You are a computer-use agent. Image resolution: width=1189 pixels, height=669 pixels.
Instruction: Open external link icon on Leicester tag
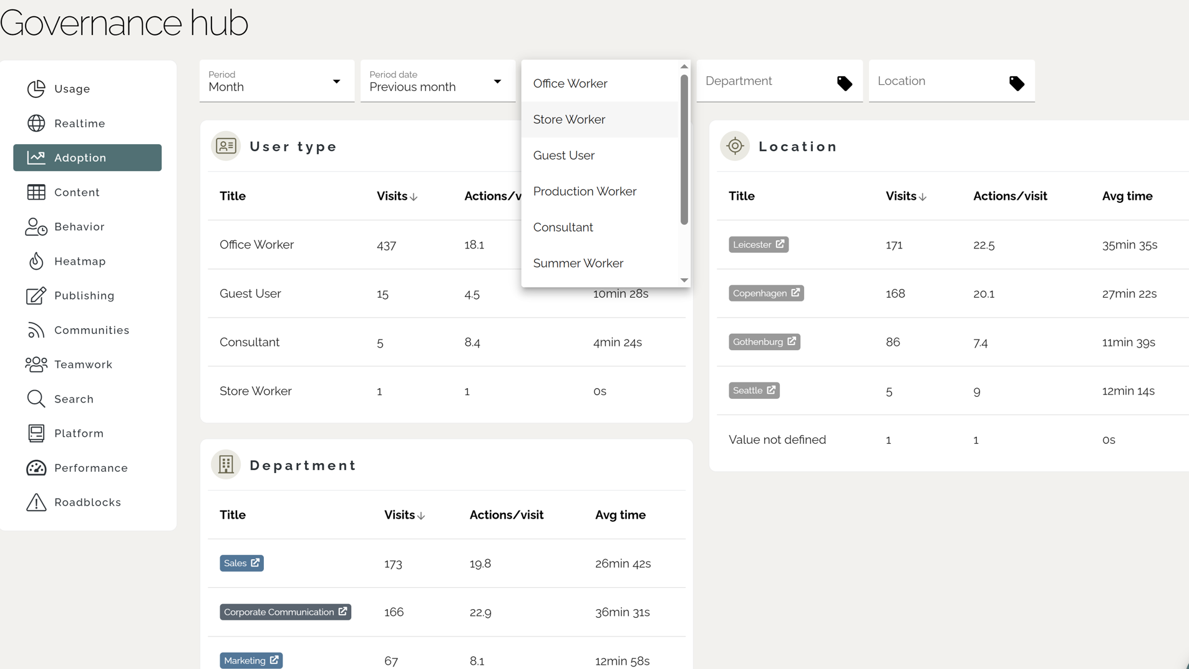tap(780, 244)
